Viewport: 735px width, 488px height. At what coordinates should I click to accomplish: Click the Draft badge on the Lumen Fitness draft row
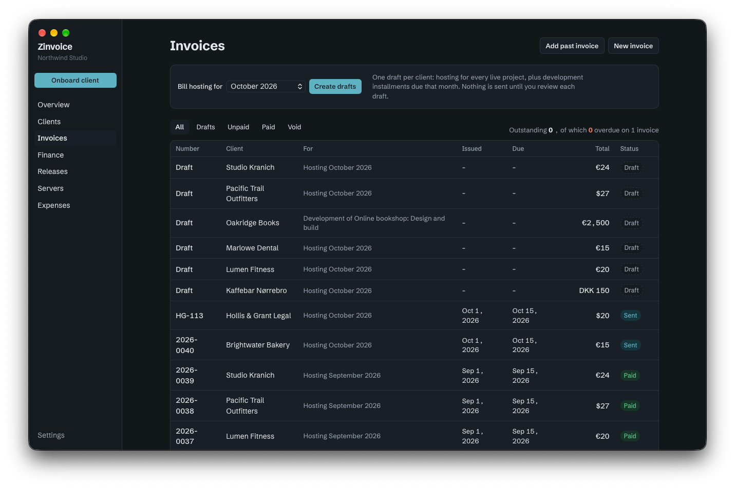(x=631, y=269)
